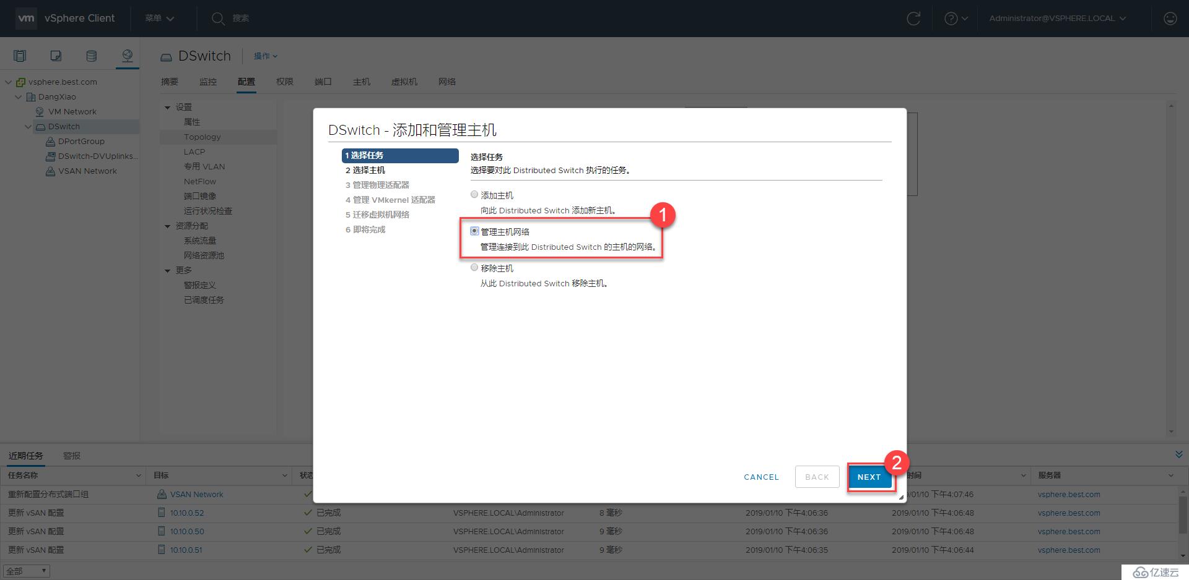
Task: Open the Storage inventory view icon
Action: [91, 56]
